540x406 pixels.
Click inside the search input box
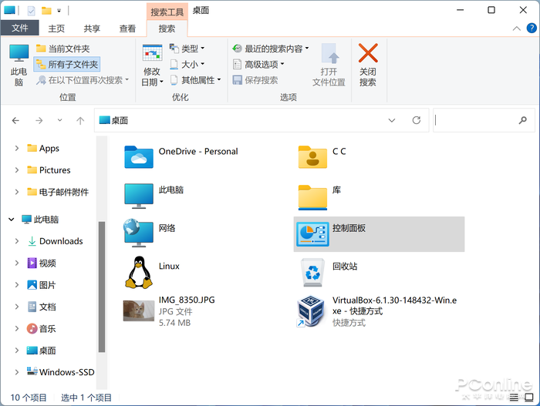[475, 120]
